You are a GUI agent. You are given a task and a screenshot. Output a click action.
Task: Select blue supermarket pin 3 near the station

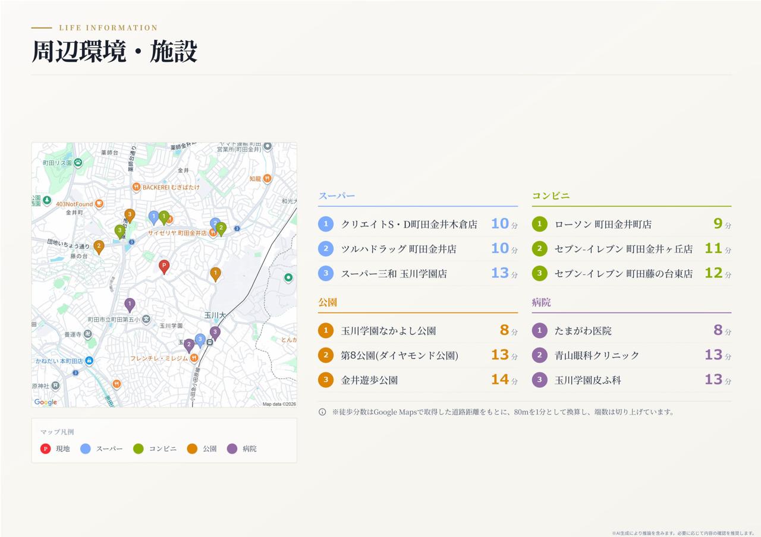(200, 340)
